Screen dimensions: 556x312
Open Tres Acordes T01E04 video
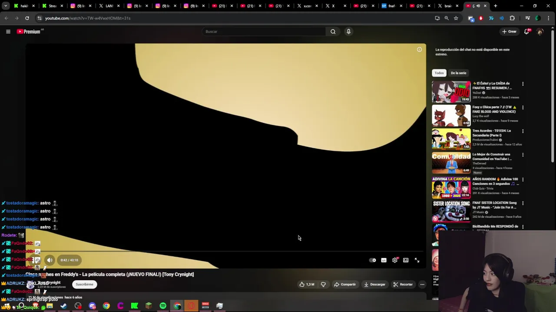point(451,139)
